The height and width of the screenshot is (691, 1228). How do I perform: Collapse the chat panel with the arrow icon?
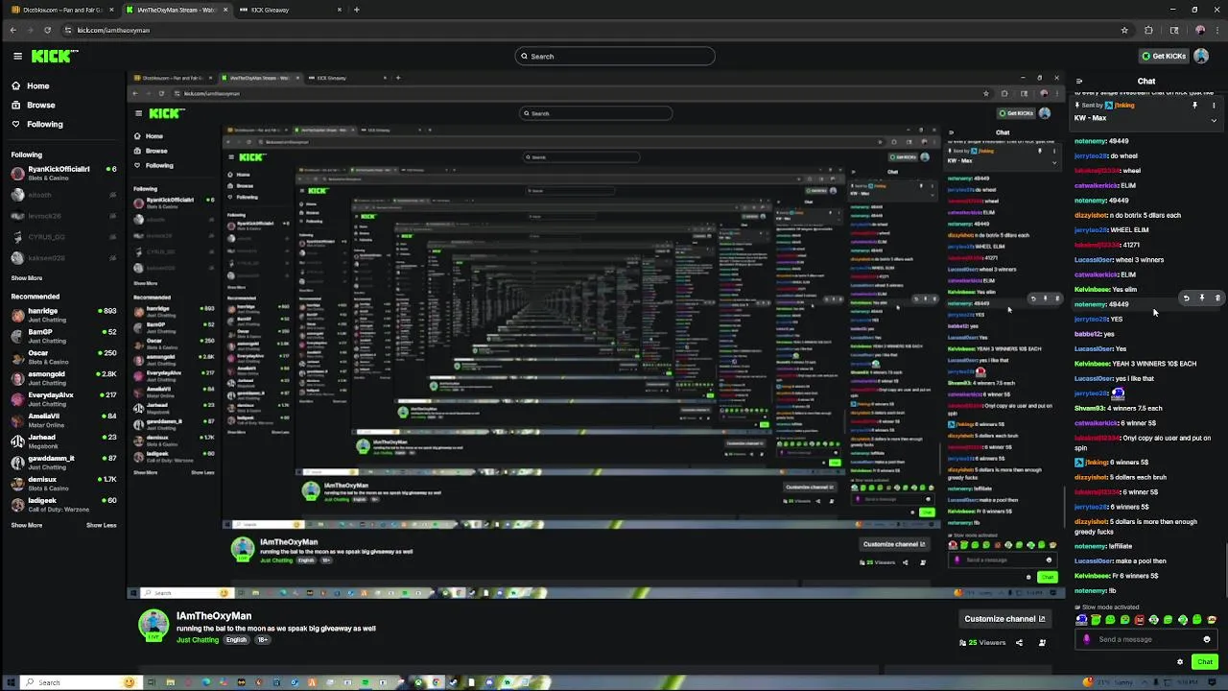click(x=1079, y=82)
